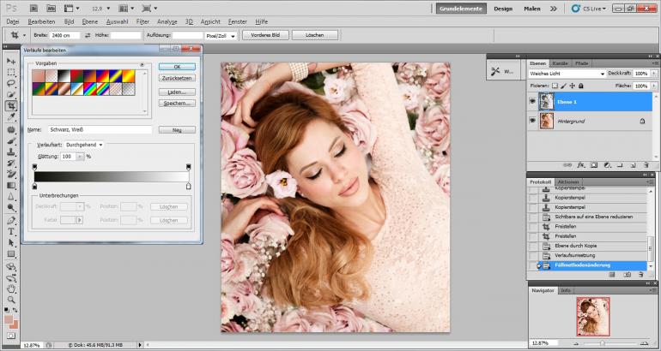Hide the Ebene 1 layer
661x351 pixels.
coord(532,101)
